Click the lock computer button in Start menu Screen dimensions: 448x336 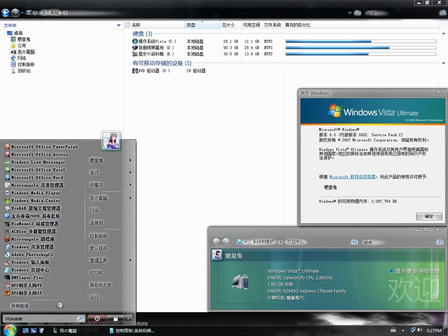pyautogui.click(x=115, y=318)
